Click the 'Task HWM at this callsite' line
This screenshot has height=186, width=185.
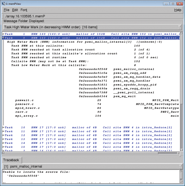point(75,46)
